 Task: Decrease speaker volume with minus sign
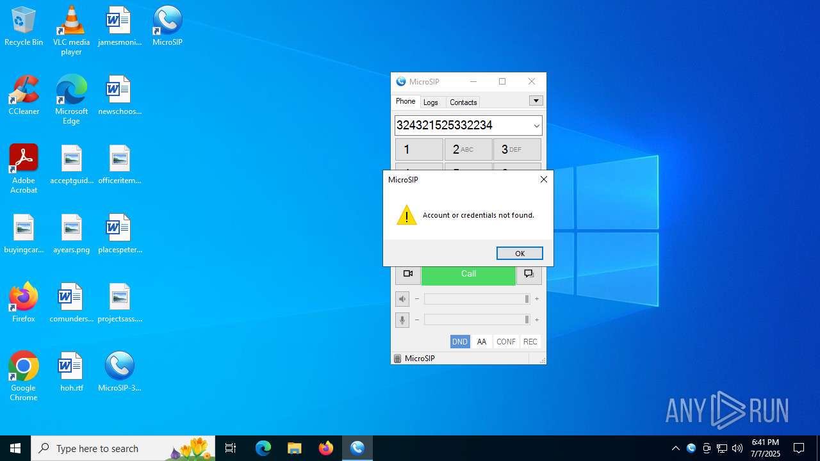(x=417, y=299)
